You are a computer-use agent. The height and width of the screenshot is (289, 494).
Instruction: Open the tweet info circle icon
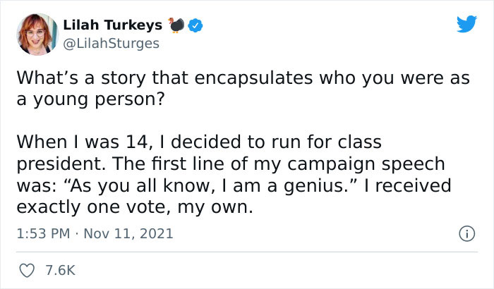[x=466, y=233]
